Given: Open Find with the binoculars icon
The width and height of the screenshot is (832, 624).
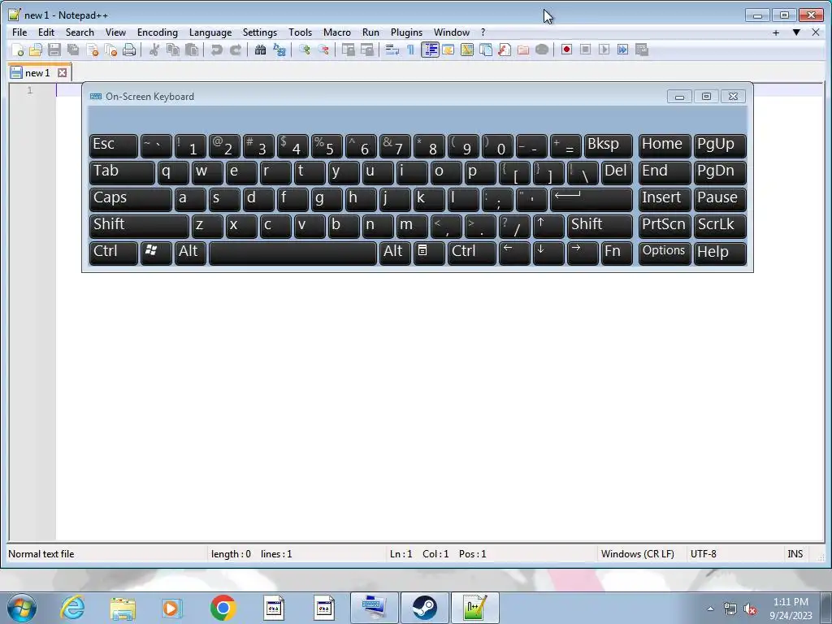Looking at the screenshot, I should pos(261,50).
